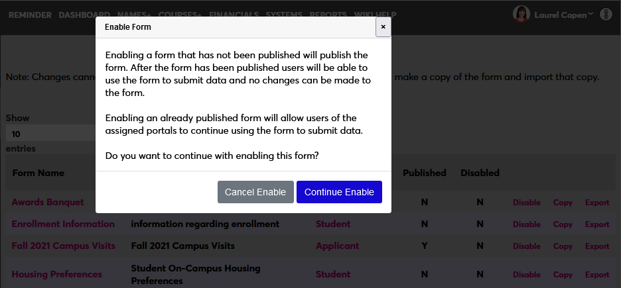Click the round icon beside user name

coord(606,15)
